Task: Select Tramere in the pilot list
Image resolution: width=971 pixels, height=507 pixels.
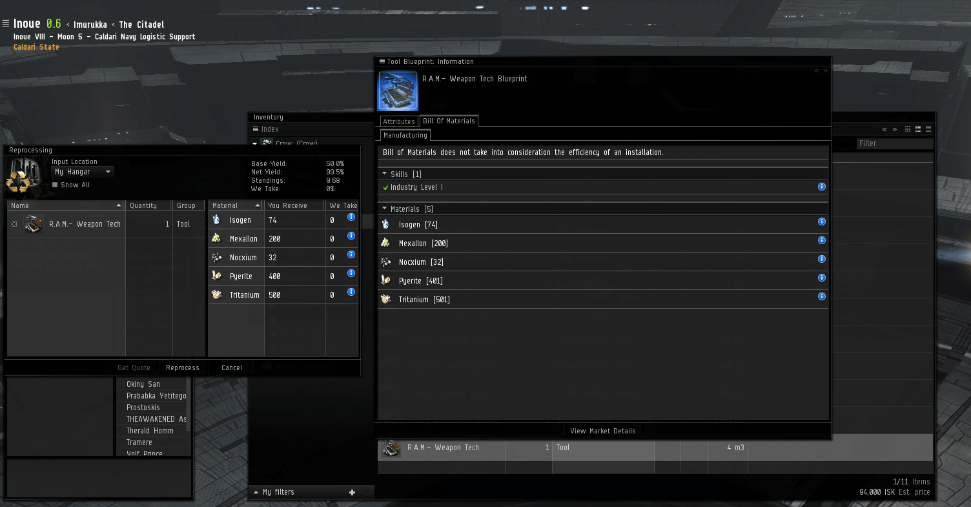Action: tap(152, 442)
